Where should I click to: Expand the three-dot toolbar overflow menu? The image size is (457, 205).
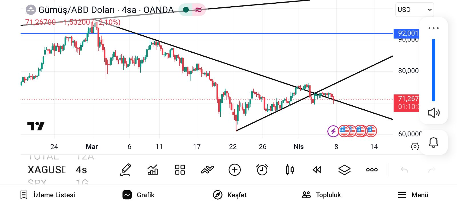pos(372,170)
